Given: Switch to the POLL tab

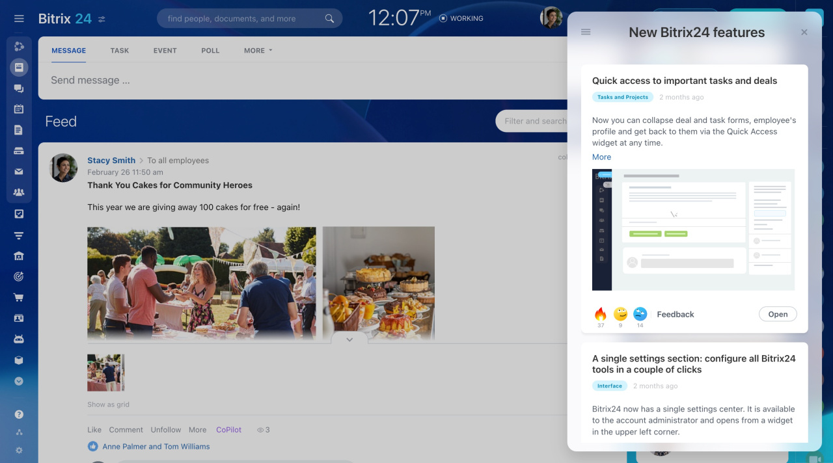Looking at the screenshot, I should point(210,51).
